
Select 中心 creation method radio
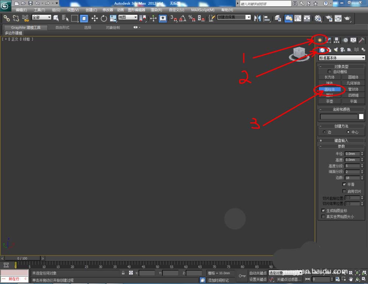[x=348, y=132]
